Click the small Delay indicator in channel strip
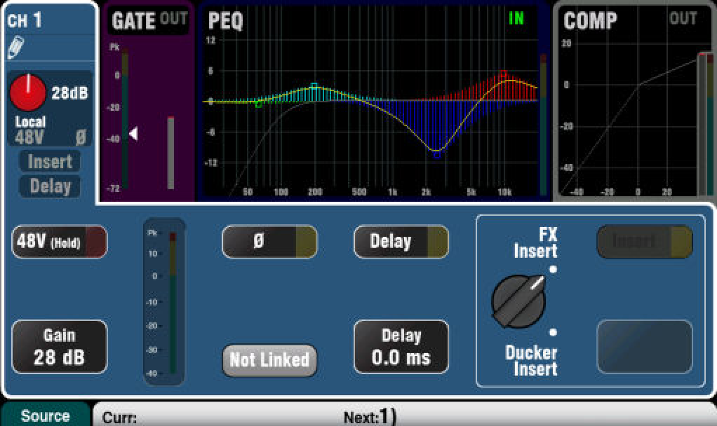This screenshot has width=717, height=426. [x=50, y=186]
